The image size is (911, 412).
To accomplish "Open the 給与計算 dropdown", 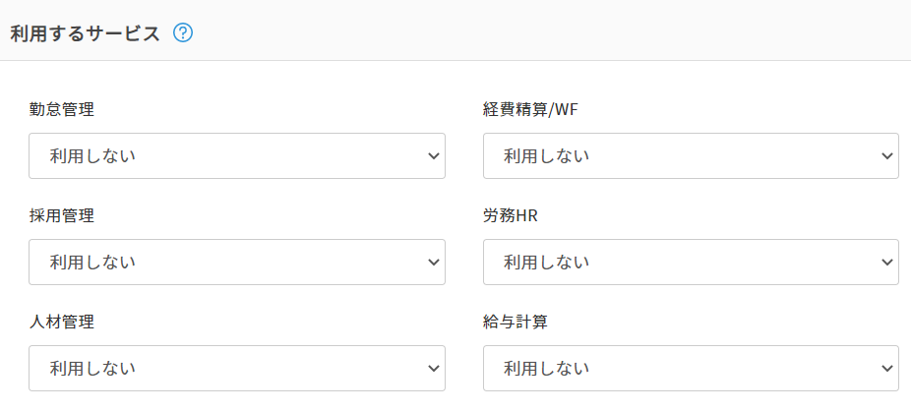I will pos(690,368).
